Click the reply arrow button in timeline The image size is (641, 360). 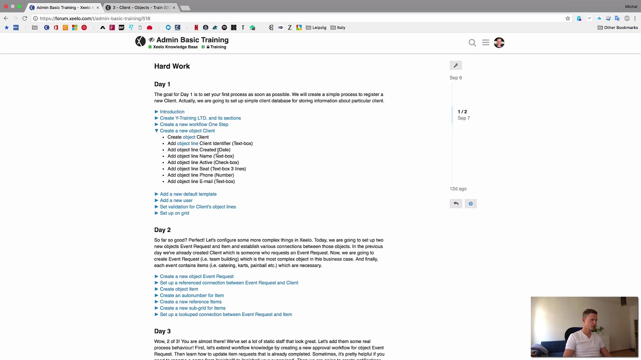pos(456,203)
